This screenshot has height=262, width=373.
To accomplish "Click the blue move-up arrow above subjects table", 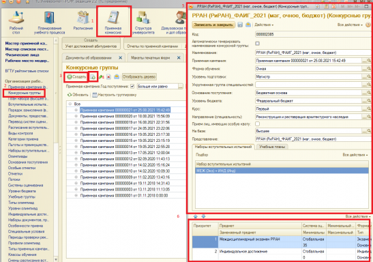I will (x=196, y=216).
